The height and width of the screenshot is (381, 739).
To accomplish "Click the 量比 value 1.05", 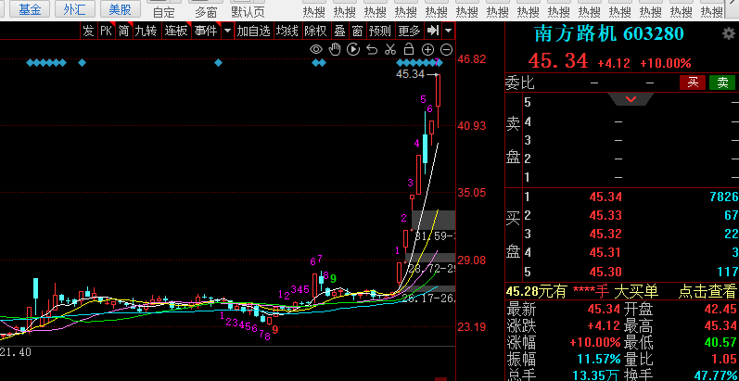I will 724,359.
